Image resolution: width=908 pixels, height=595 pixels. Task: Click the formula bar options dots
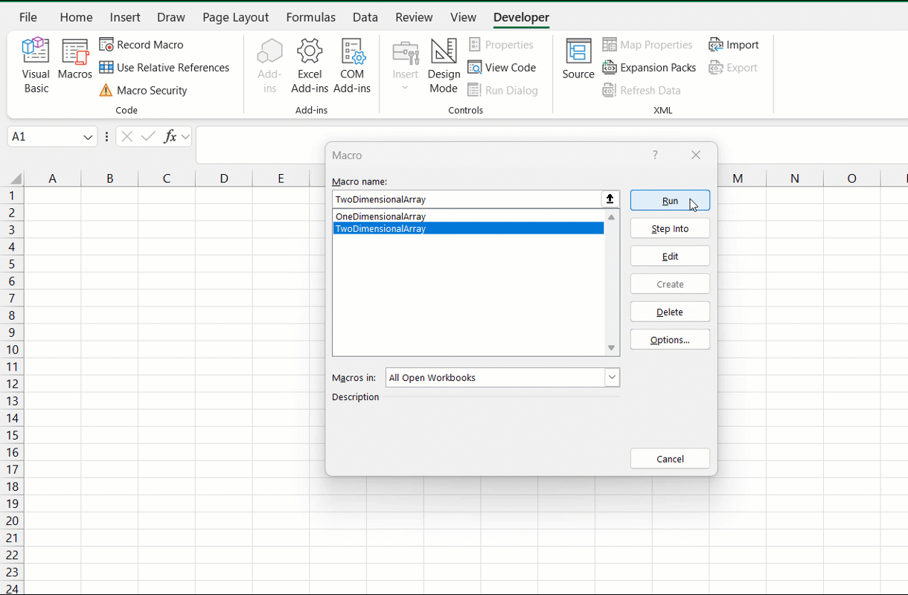click(107, 137)
